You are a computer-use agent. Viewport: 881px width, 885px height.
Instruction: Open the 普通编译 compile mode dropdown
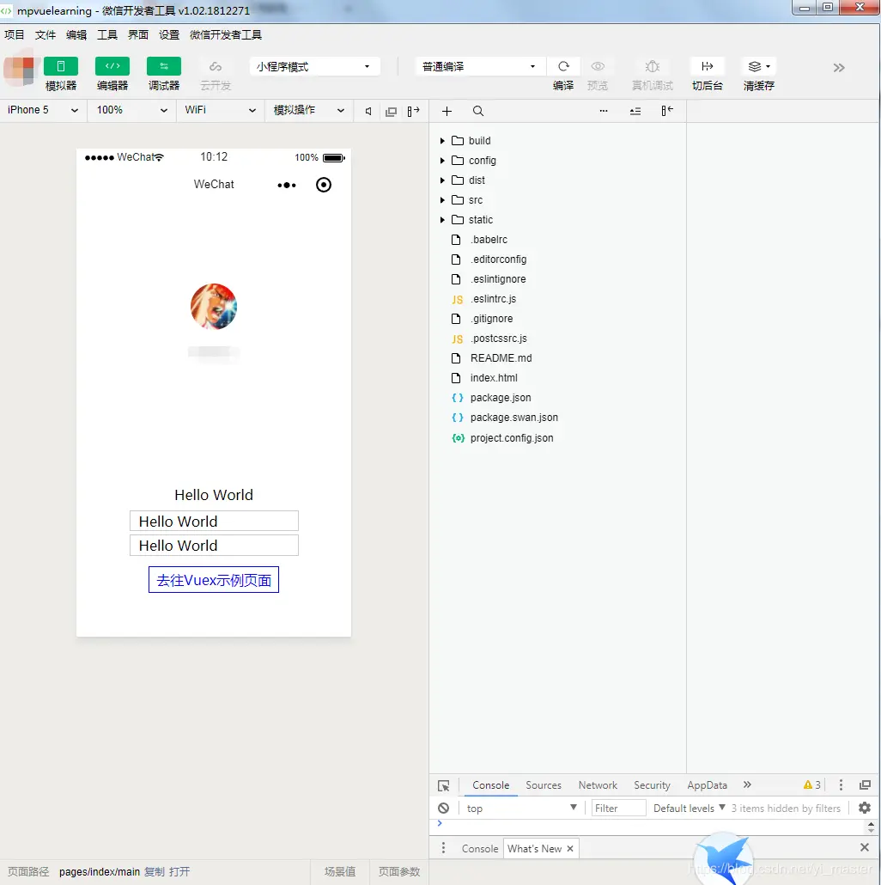[x=478, y=66]
